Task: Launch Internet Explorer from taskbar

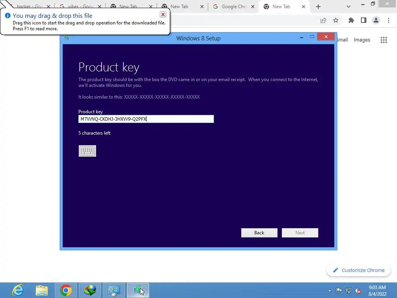Action: pos(18,290)
